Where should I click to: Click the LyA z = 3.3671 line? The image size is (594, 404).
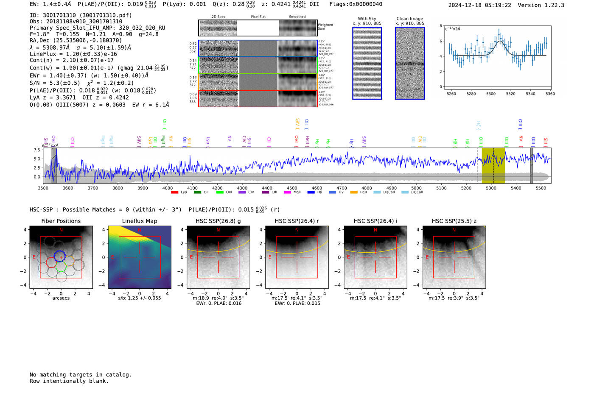[x=79, y=98]
